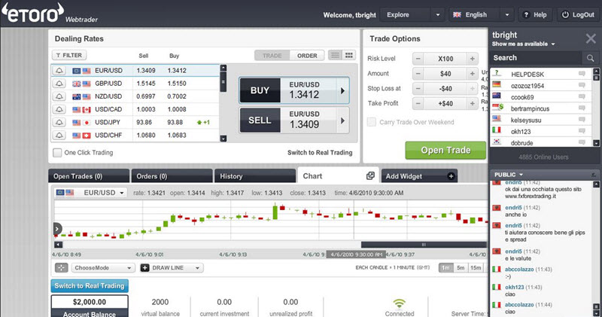Open the PUBLIC chat channel dropdown
Viewport: 602px width, 317px height.
[x=509, y=175]
